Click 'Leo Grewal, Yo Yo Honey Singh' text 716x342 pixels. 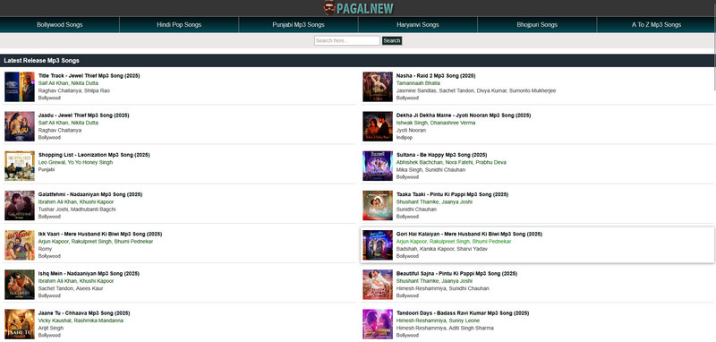[75, 162]
